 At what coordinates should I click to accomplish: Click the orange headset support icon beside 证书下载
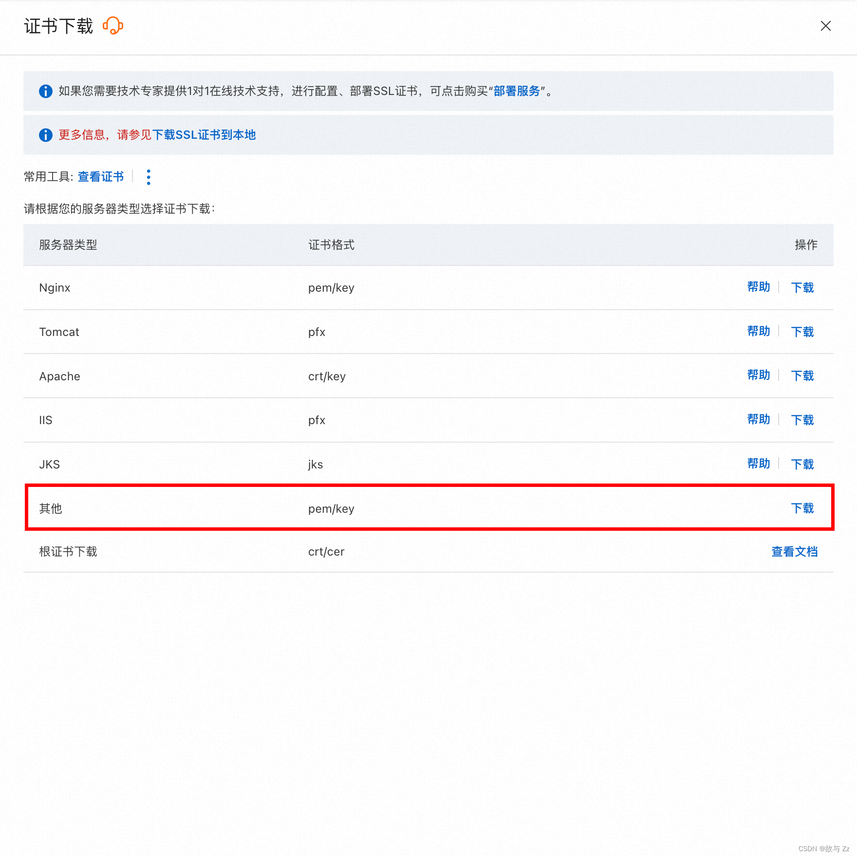pyautogui.click(x=112, y=26)
